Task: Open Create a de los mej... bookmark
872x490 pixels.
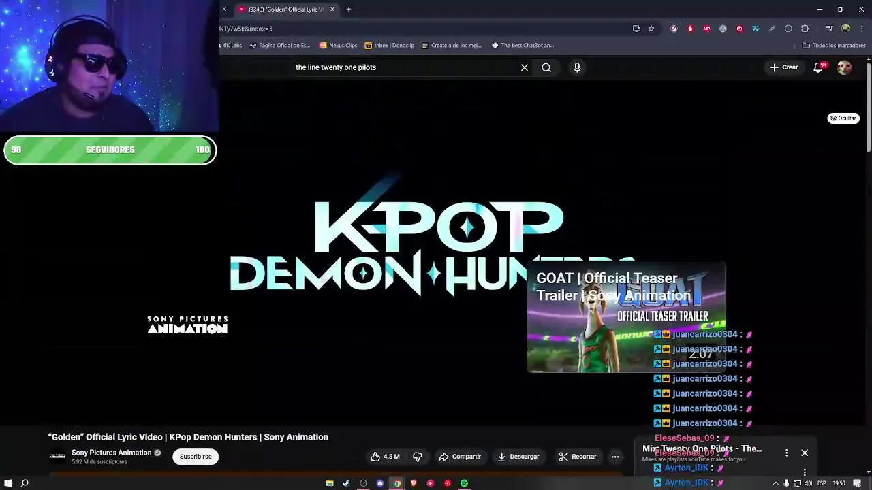Action: point(451,46)
